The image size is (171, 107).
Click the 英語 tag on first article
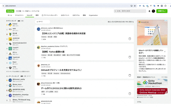click(x=55, y=37)
